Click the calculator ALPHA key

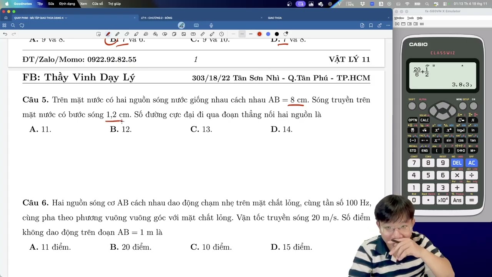click(x=423, y=106)
